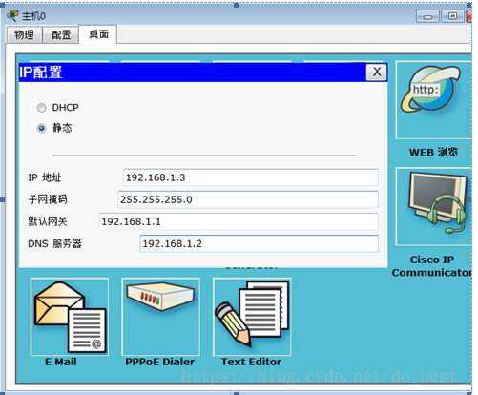Open the Text Editor icon
Viewport: 478px width, 395px height.
(x=252, y=317)
